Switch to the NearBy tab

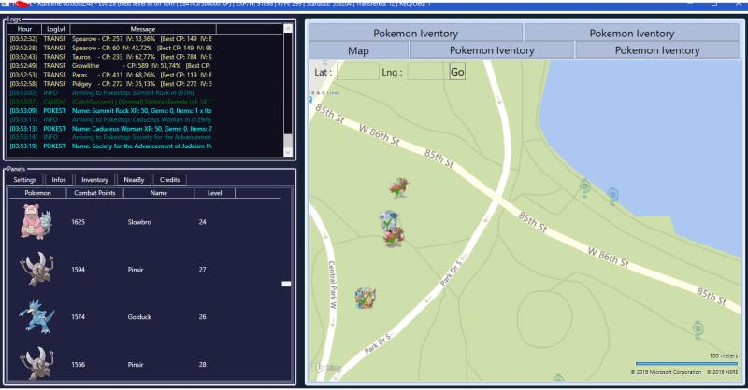(134, 179)
